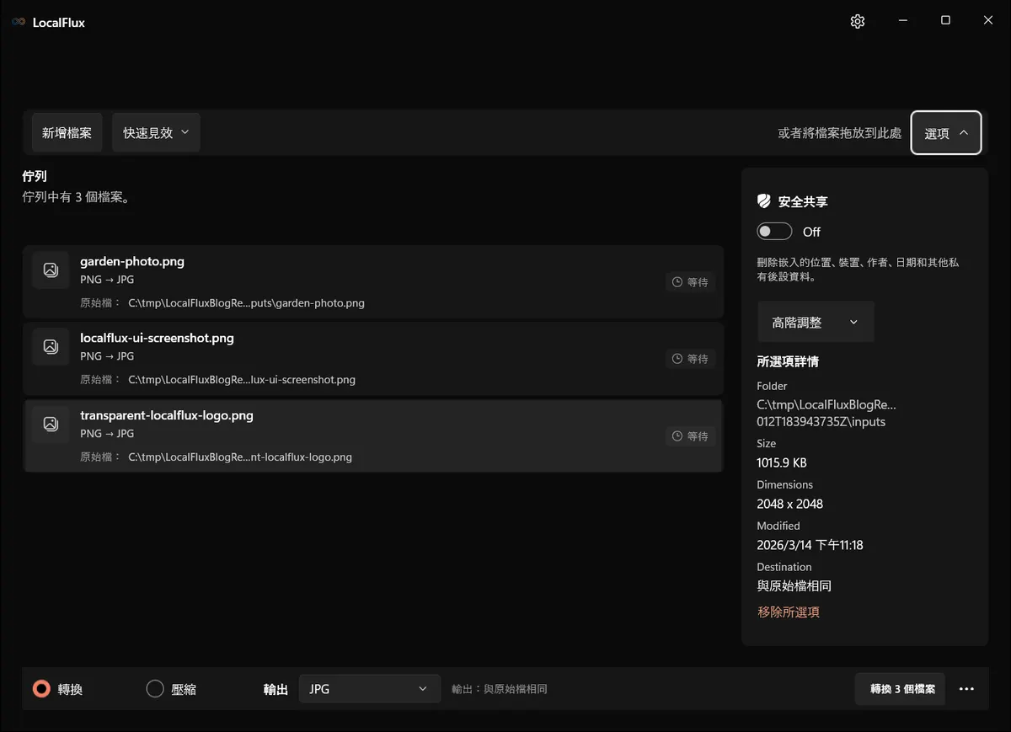Select the transparent-localflux-logo.png file name
Image resolution: width=1011 pixels, height=732 pixels.
click(167, 415)
